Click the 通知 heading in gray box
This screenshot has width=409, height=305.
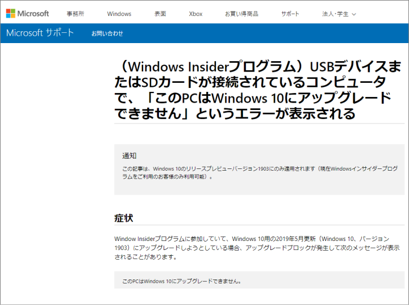pyautogui.click(x=130, y=155)
